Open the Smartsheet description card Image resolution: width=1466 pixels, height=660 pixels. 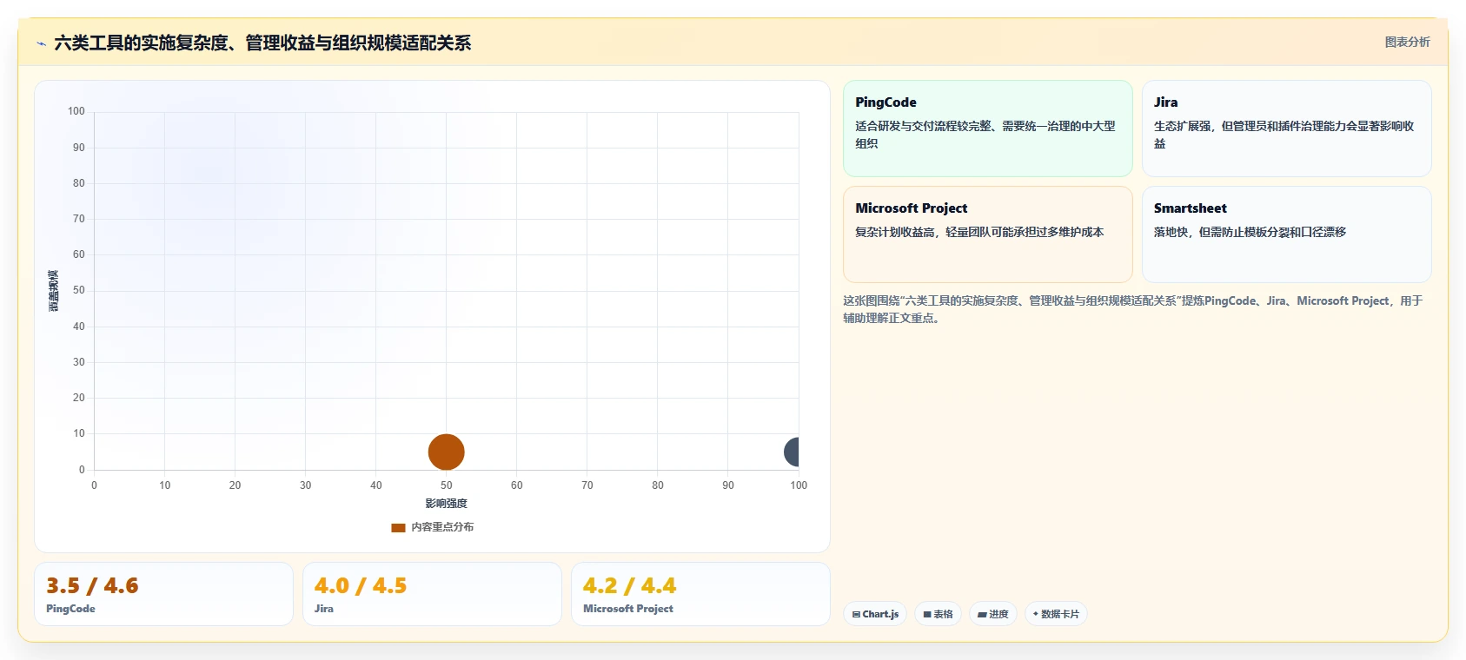tap(1286, 234)
